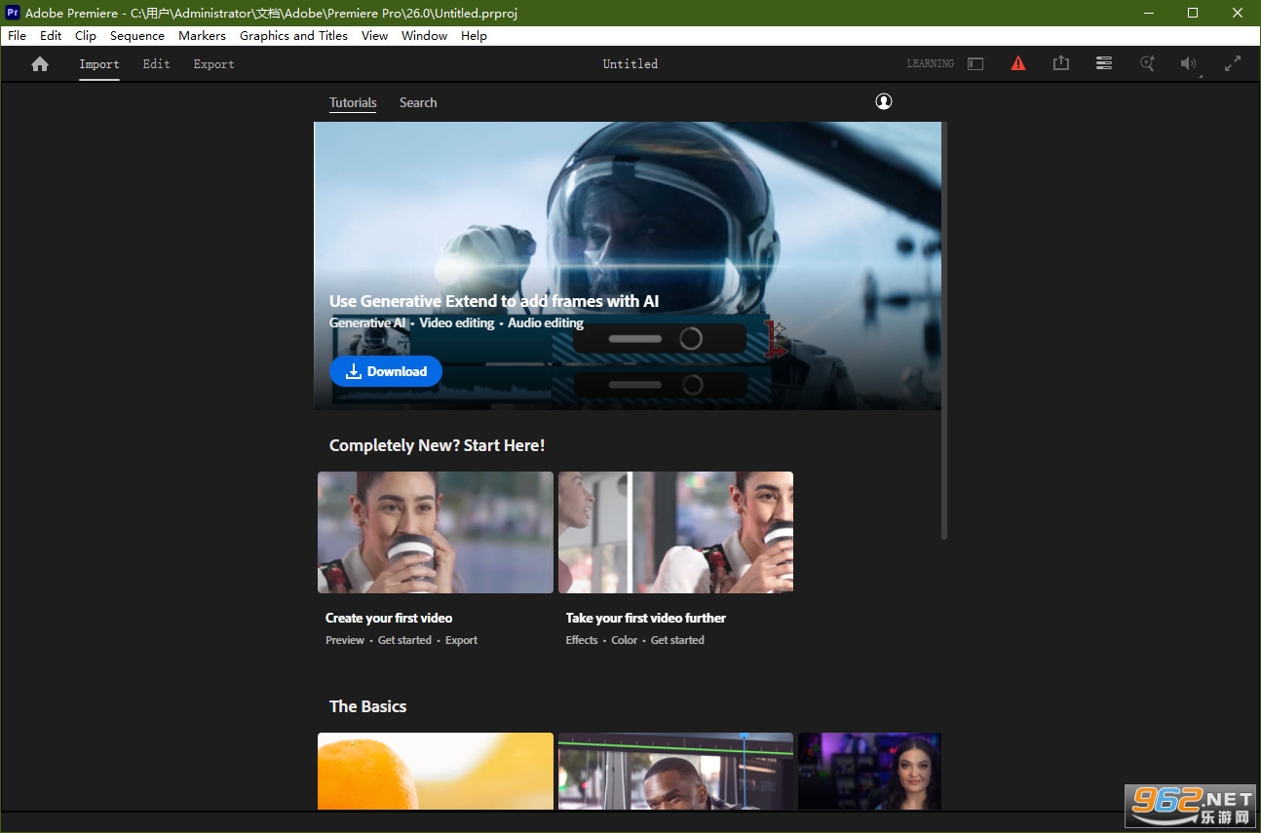Open the Graphics and Titles menu
This screenshot has width=1261, height=833.
293,35
